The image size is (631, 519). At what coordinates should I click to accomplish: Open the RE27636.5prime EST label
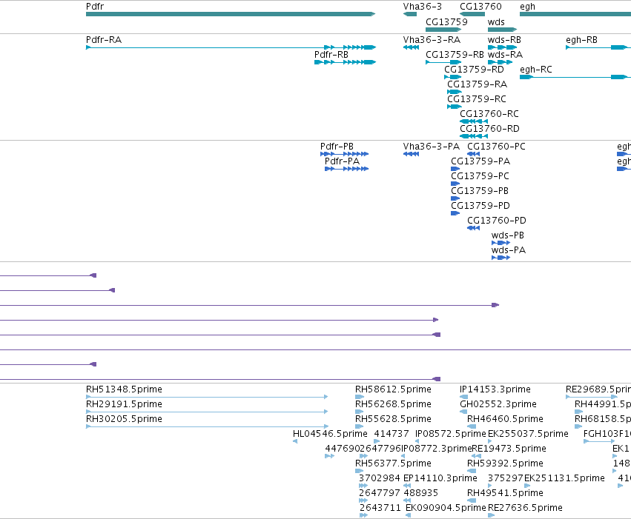pyautogui.click(x=525, y=509)
